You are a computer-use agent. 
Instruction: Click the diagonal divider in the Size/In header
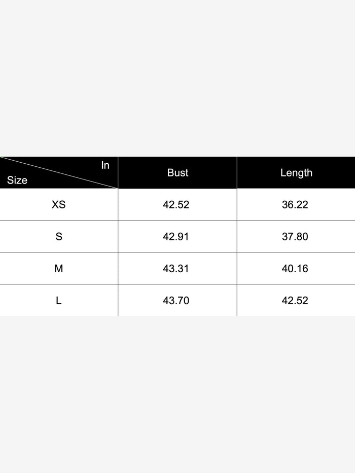click(59, 172)
